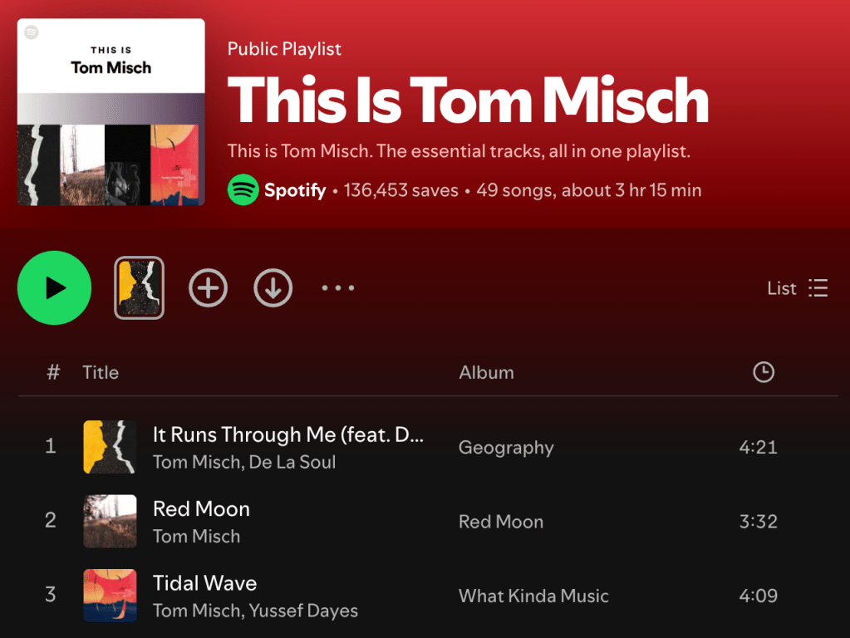
Task: Click the clock duration column icon
Action: click(x=763, y=372)
